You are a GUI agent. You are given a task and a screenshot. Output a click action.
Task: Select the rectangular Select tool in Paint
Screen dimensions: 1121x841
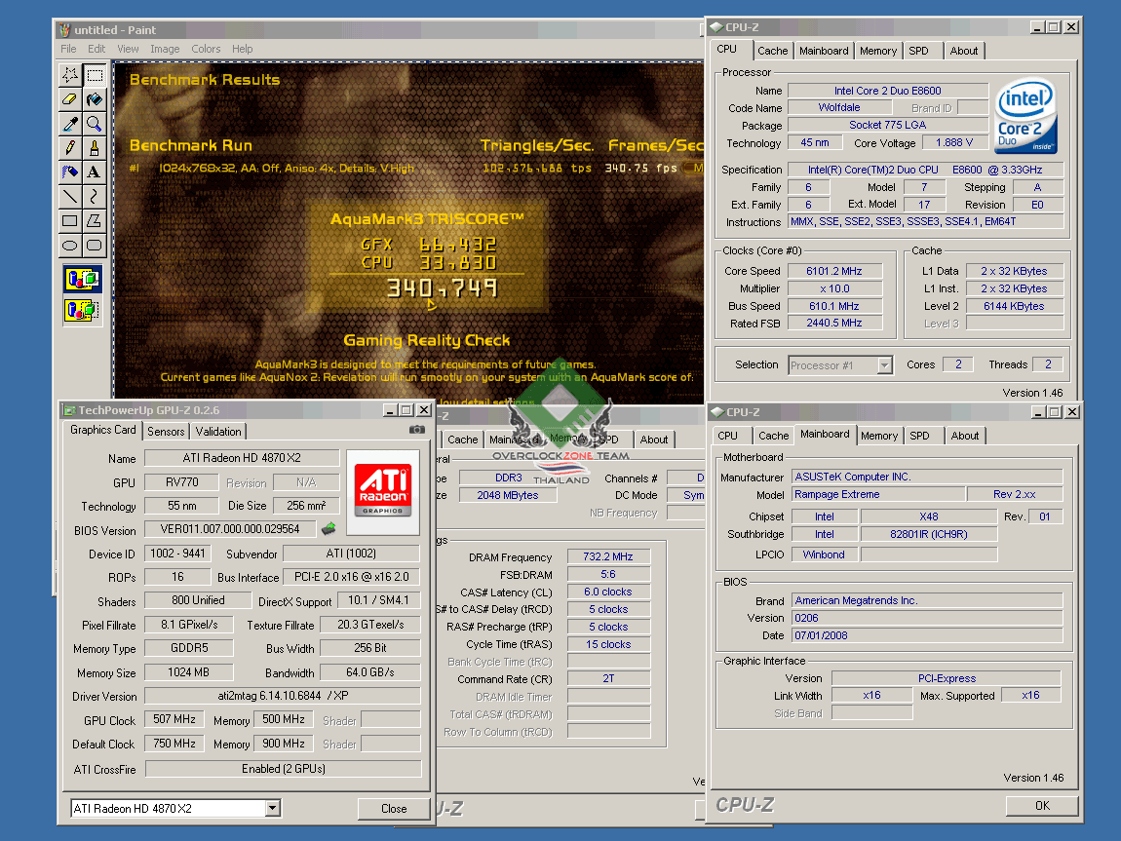point(95,75)
